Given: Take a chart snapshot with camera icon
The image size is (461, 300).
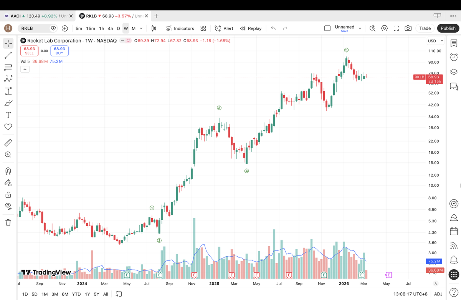Looking at the screenshot, I should (408, 28).
